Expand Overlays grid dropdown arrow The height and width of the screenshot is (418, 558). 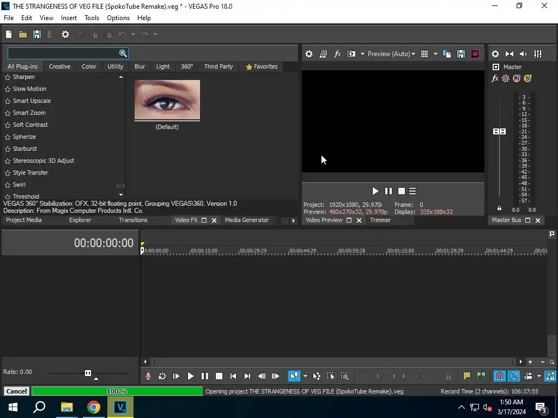coord(435,54)
